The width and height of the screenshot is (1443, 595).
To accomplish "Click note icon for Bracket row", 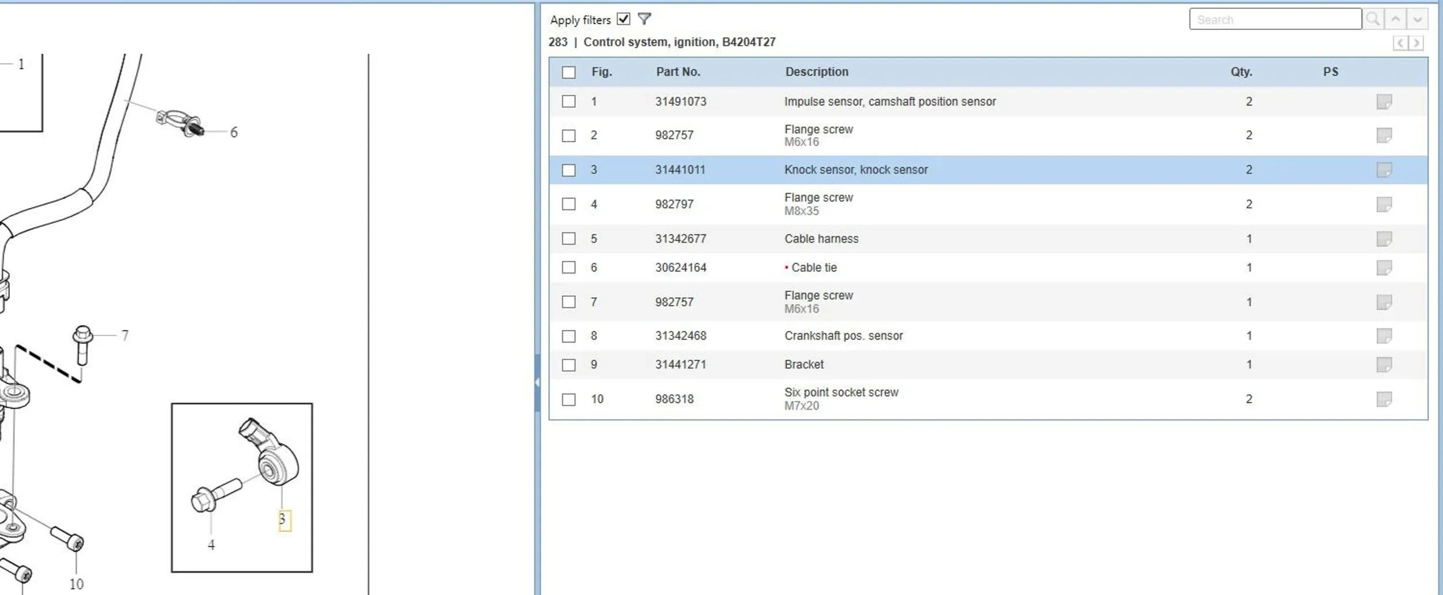I will [x=1384, y=364].
